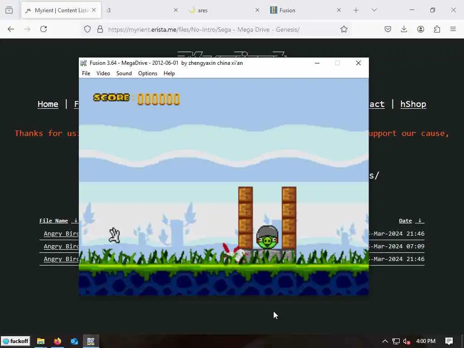Open the Start button on the taskbar
Image resolution: width=464 pixels, height=348 pixels.
(16, 341)
